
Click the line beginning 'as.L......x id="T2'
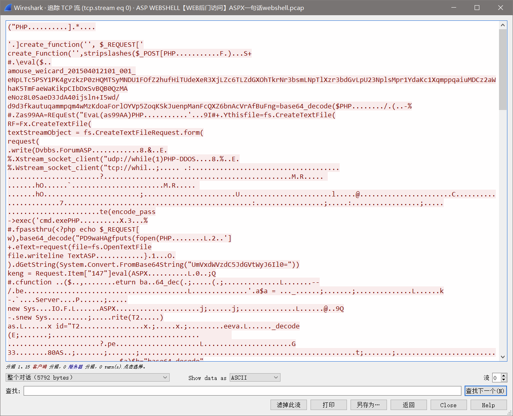click(x=154, y=326)
